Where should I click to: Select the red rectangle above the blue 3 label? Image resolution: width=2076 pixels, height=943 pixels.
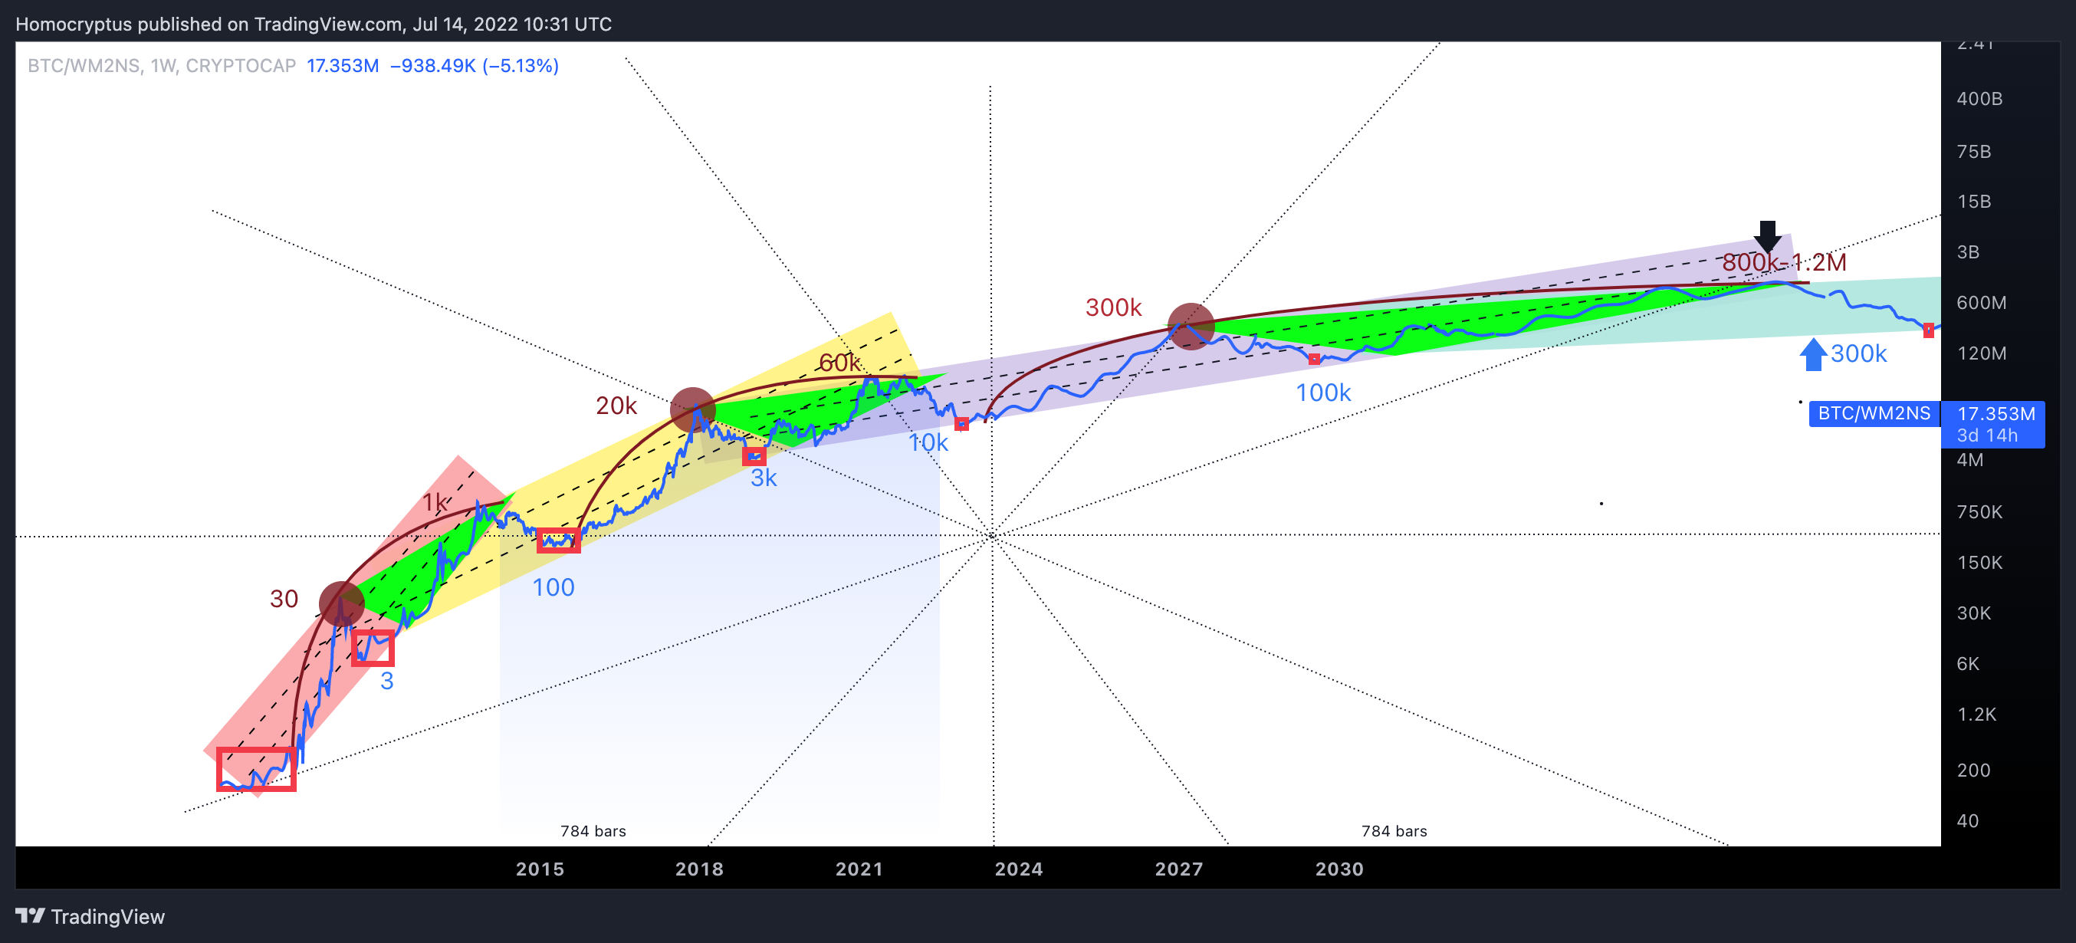click(x=373, y=647)
